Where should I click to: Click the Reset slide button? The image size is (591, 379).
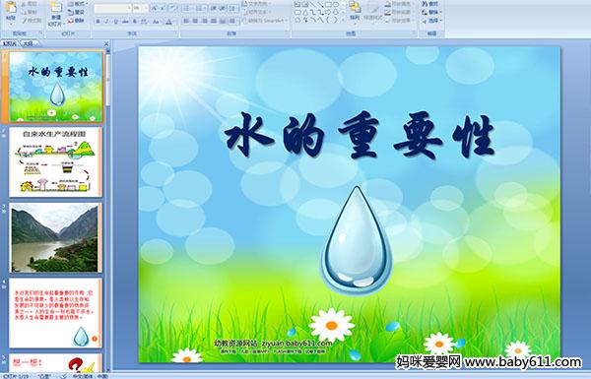coord(77,12)
